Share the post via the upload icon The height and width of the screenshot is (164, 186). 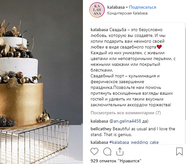(x=120, y=151)
